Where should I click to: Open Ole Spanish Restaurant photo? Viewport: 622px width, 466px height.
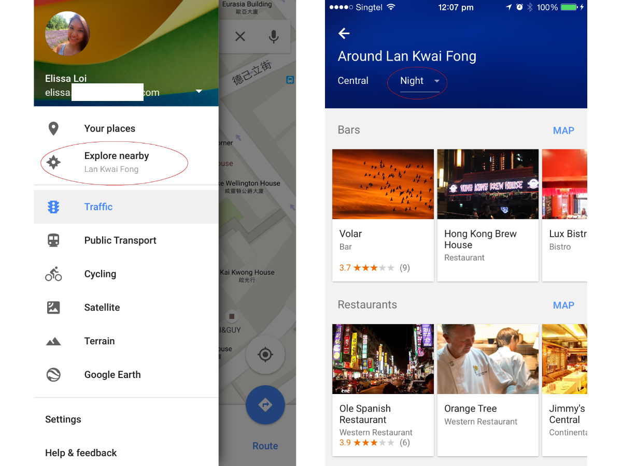click(x=383, y=359)
